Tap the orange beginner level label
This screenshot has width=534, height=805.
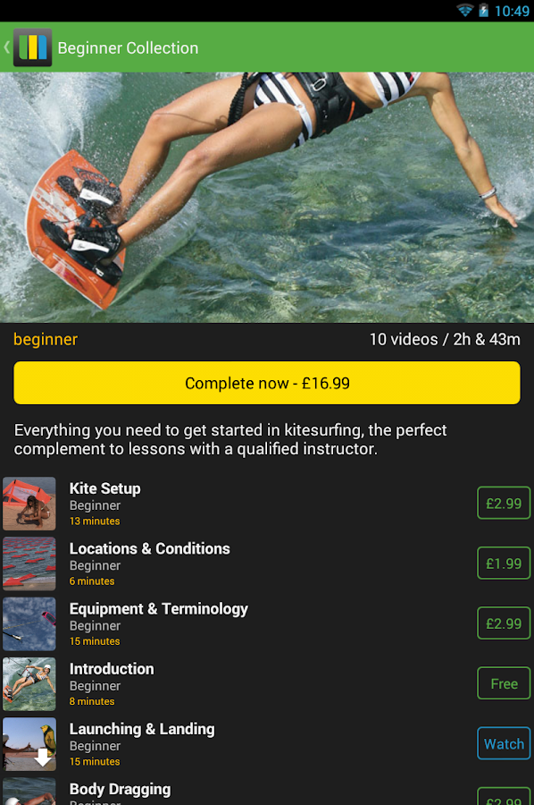(46, 339)
